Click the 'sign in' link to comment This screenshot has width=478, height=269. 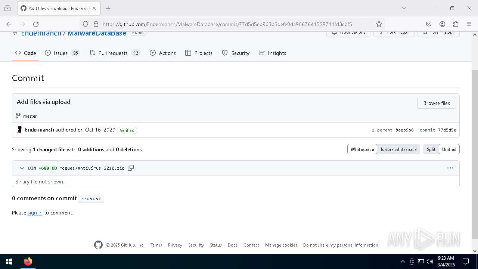click(x=35, y=213)
